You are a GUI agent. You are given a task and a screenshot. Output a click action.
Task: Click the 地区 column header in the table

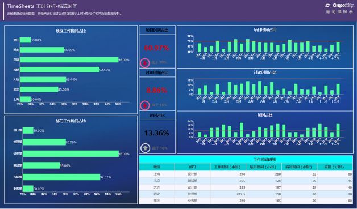pyautogui.click(x=157, y=167)
